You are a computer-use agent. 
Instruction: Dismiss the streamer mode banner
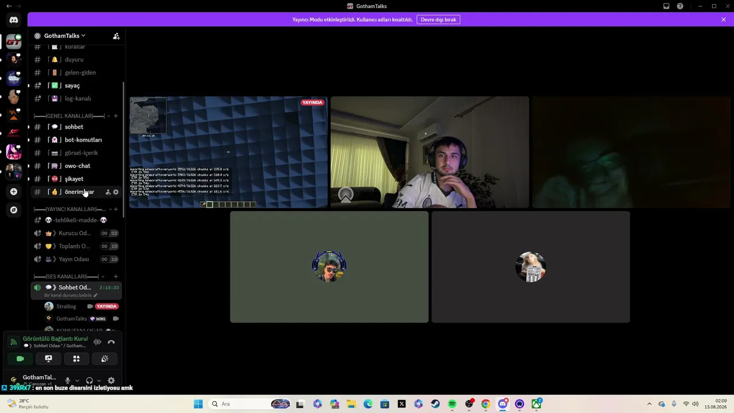724,20
